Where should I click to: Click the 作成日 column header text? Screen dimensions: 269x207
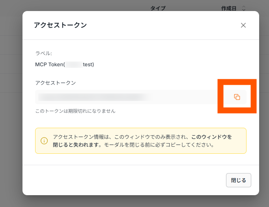tap(229, 8)
